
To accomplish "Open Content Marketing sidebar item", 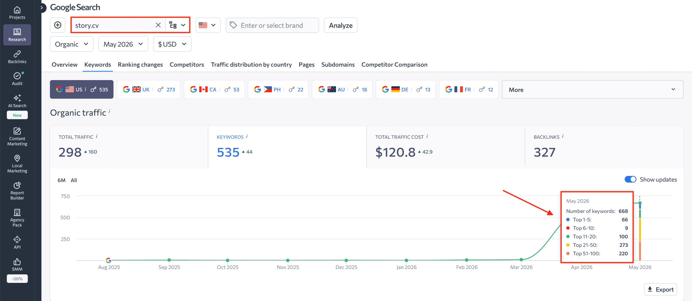I will [x=17, y=137].
